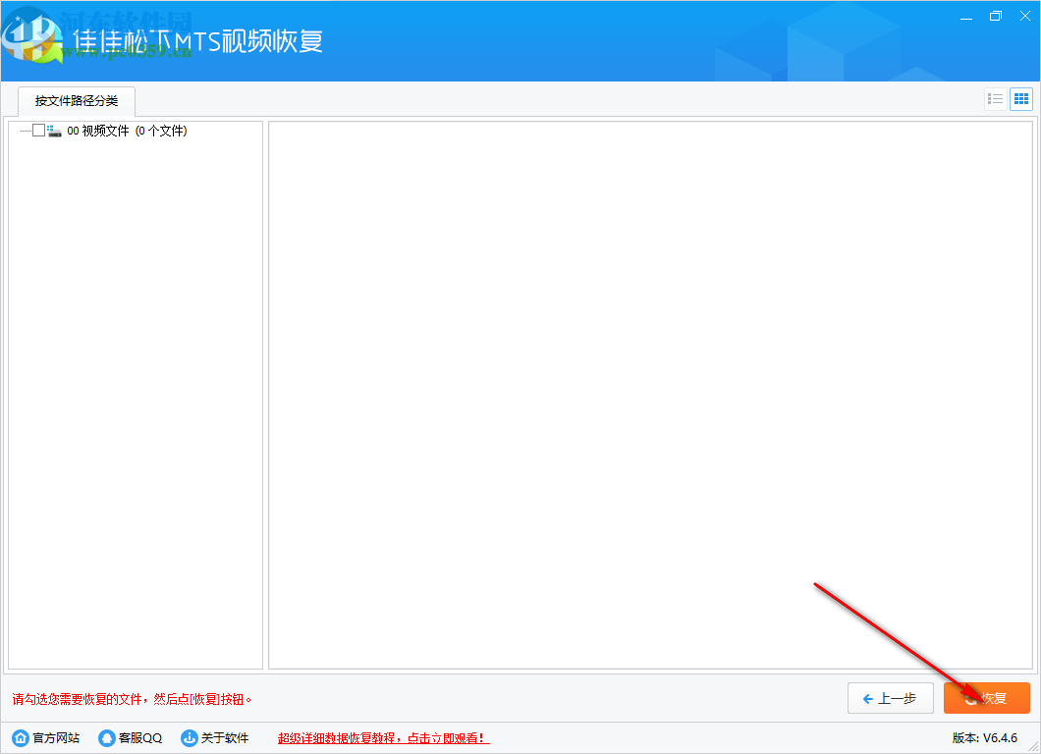Click the left arrow icon inside 上一步 button
This screenshot has width=1041, height=754.
(x=870, y=698)
